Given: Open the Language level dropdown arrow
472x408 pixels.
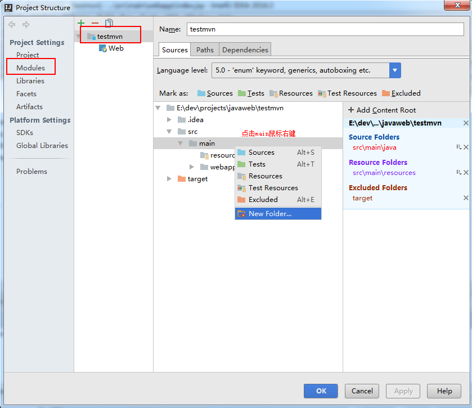Looking at the screenshot, I should click(x=395, y=70).
